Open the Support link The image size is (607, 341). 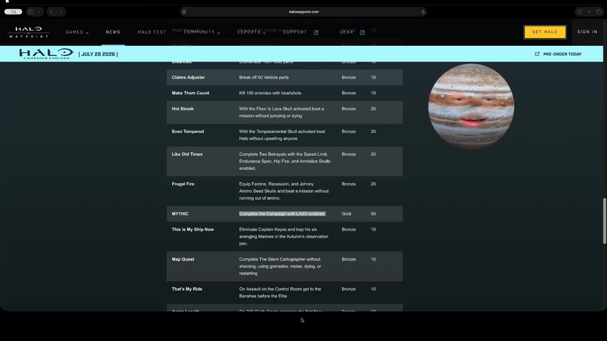295,32
